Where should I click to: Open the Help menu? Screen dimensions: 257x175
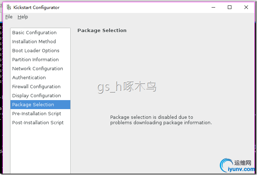pyautogui.click(x=23, y=17)
